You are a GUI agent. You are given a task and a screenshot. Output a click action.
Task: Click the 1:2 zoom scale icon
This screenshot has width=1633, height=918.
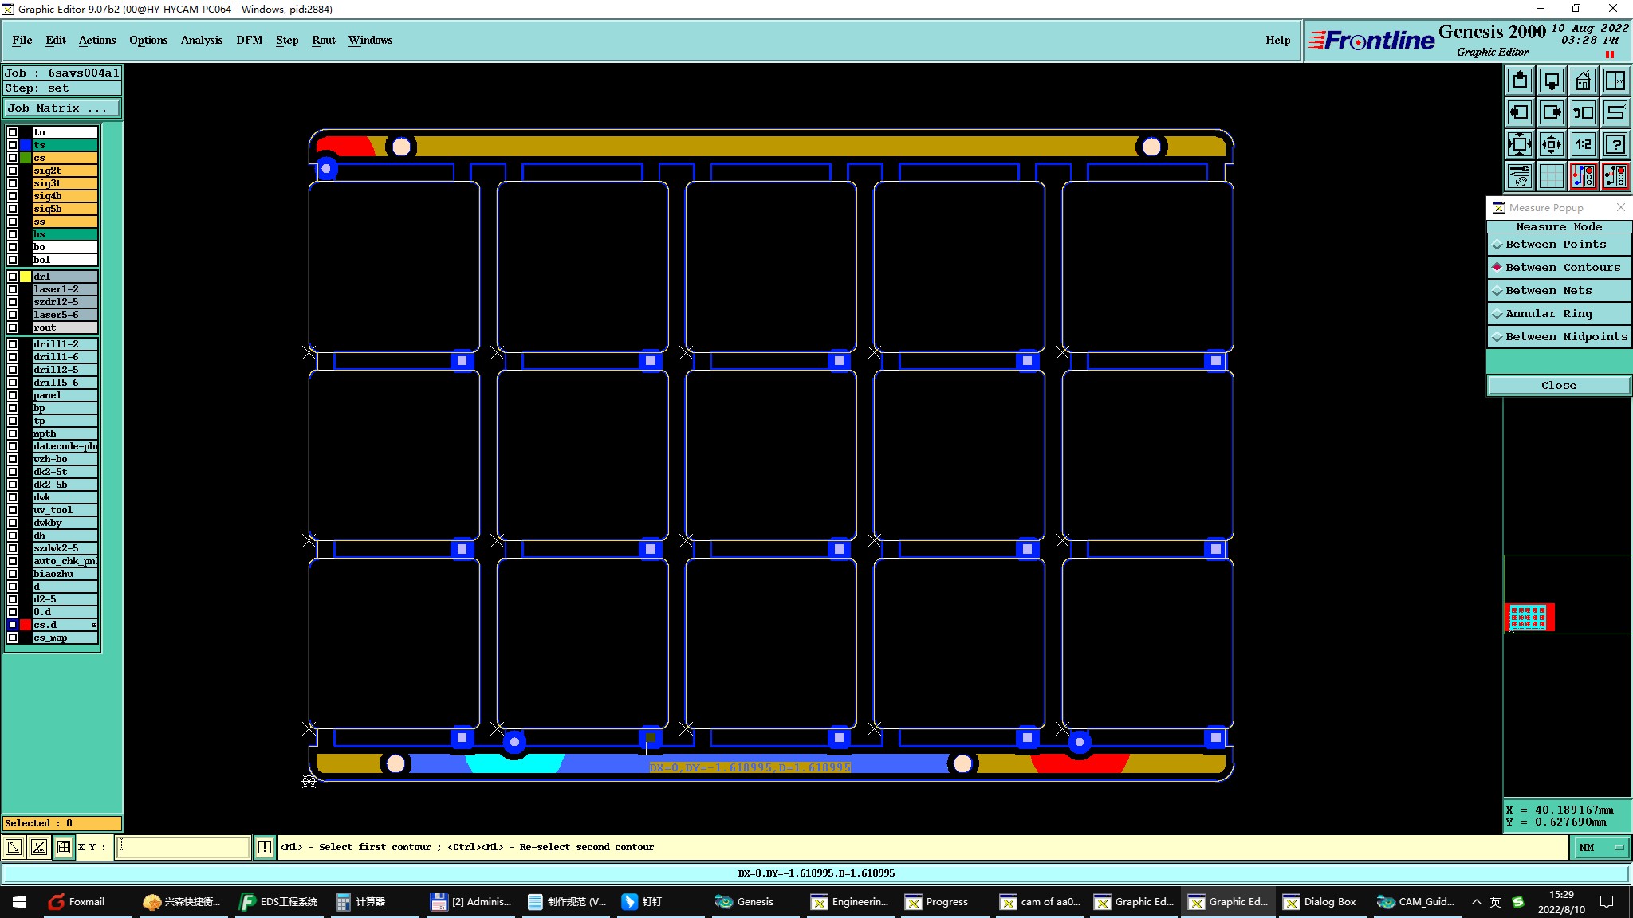(x=1583, y=144)
